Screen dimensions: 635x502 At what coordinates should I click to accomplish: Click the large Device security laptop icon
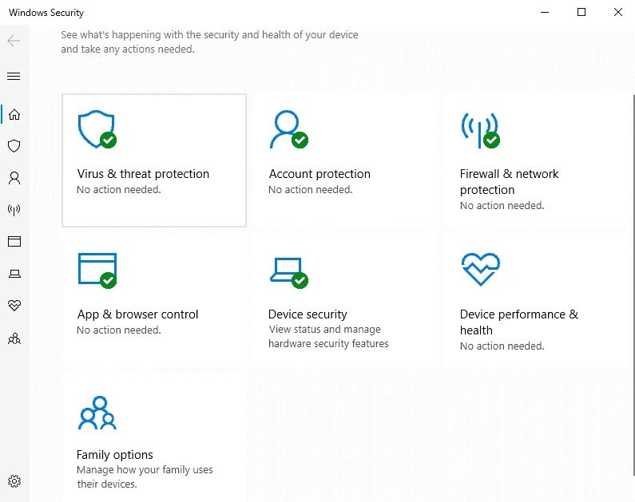(289, 273)
